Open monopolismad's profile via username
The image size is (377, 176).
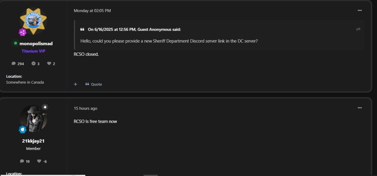click(36, 44)
